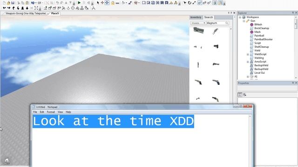Open Notepad View menu

click(x=60, y=112)
